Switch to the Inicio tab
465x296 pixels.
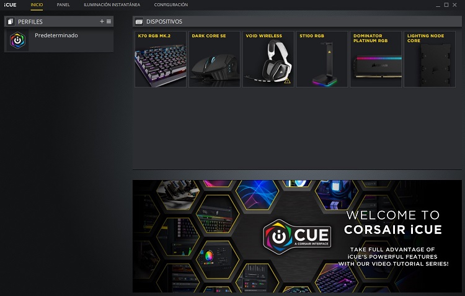[37, 5]
